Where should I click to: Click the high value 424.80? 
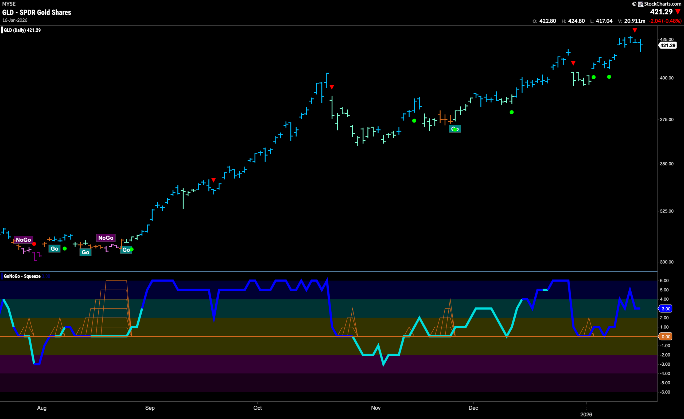(576, 21)
